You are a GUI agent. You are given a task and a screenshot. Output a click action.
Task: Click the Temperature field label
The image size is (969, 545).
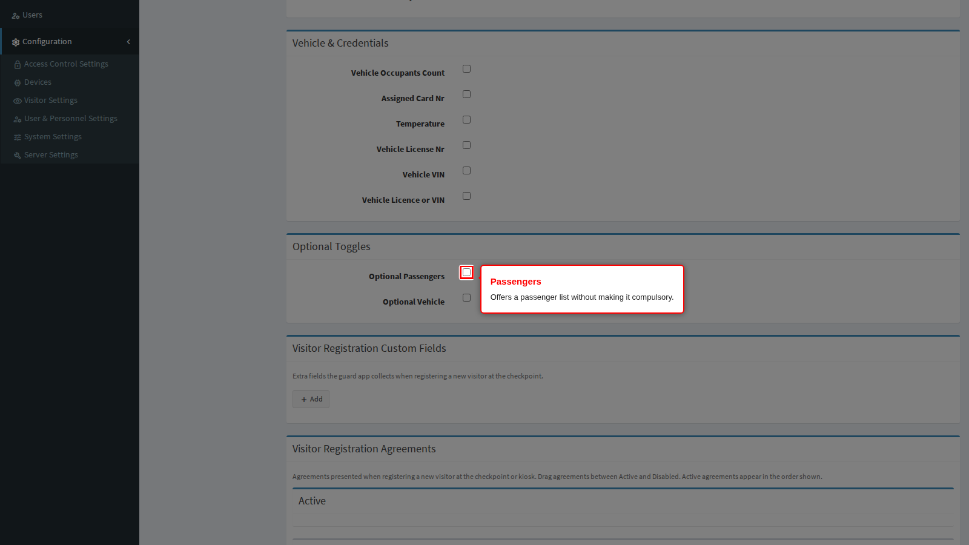tap(420, 124)
